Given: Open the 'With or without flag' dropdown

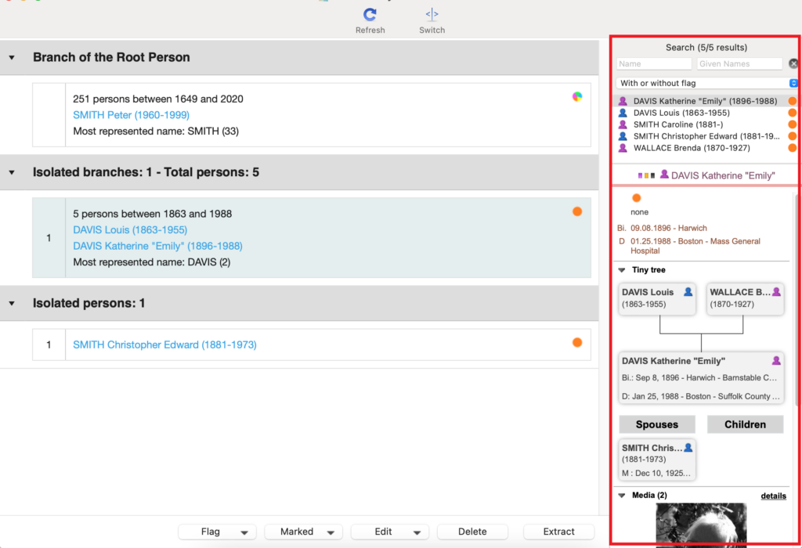Looking at the screenshot, I should point(706,83).
